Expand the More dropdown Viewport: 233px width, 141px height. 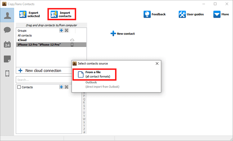coord(221,14)
